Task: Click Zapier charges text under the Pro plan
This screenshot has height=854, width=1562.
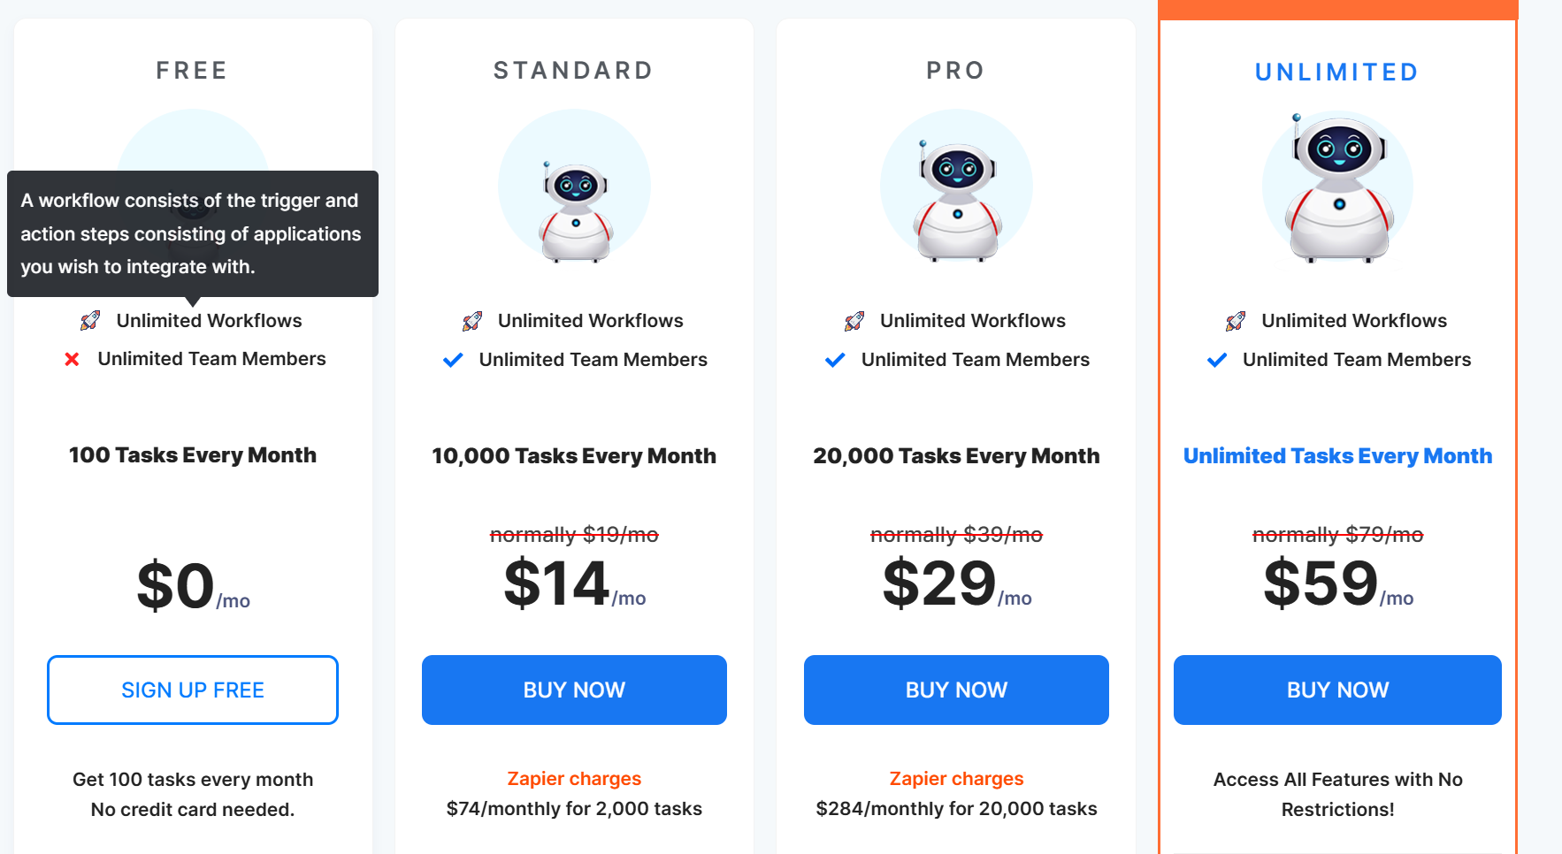Action: pos(956,779)
